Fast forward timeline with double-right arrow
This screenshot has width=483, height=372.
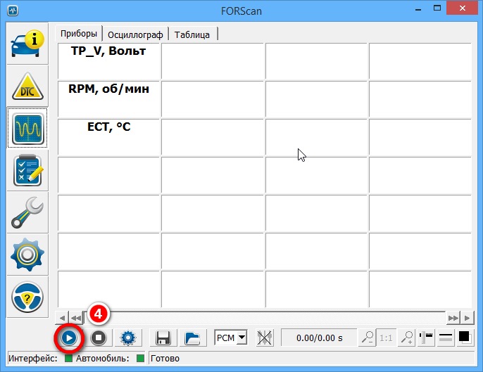(453, 318)
